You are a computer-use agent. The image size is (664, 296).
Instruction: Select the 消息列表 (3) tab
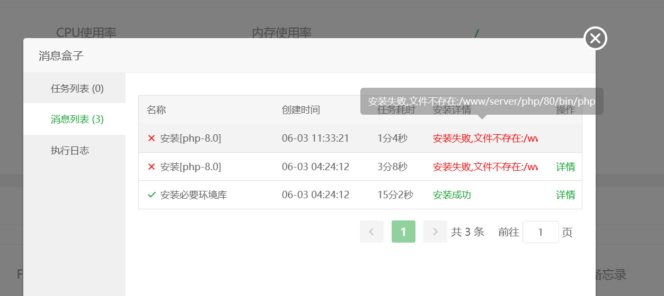pyautogui.click(x=74, y=119)
